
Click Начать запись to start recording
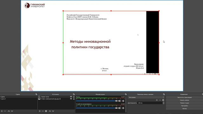click(x=185, y=100)
